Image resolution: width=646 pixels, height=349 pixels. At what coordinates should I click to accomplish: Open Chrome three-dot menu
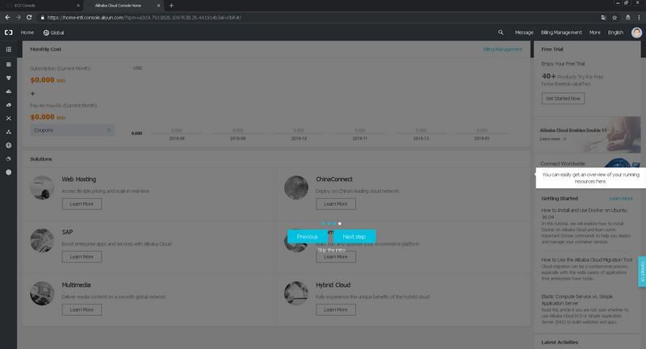point(639,17)
